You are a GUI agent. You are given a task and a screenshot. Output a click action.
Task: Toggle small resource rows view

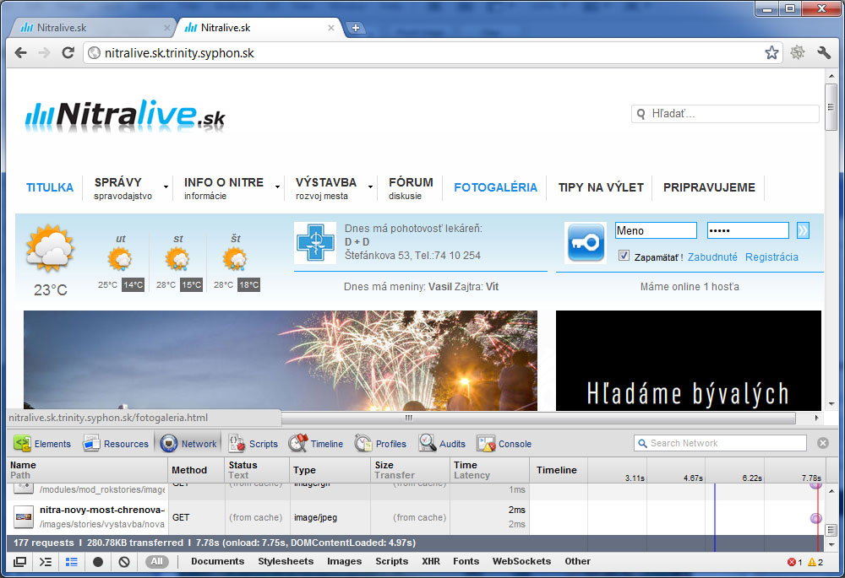point(72,562)
